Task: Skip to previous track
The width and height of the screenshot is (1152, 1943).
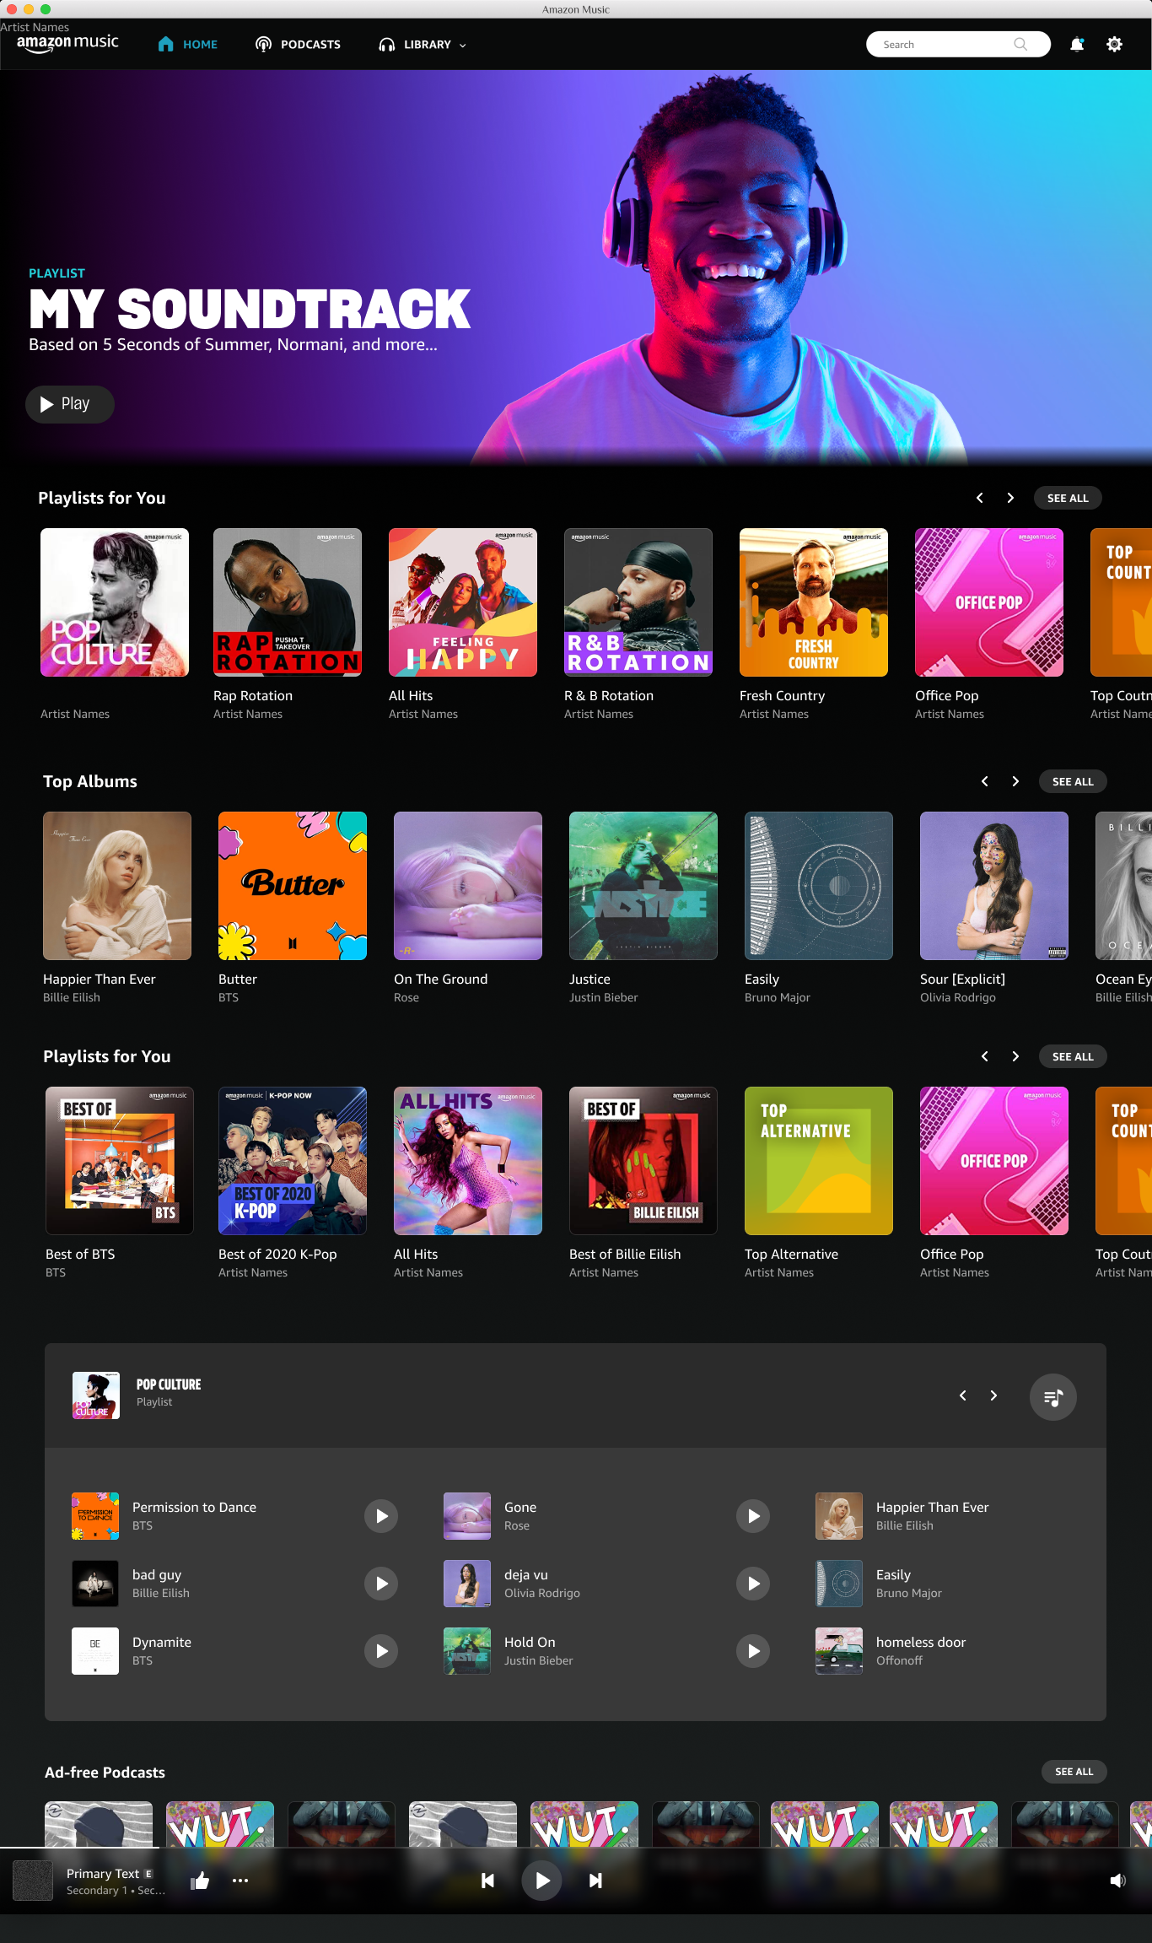Action: click(487, 1881)
